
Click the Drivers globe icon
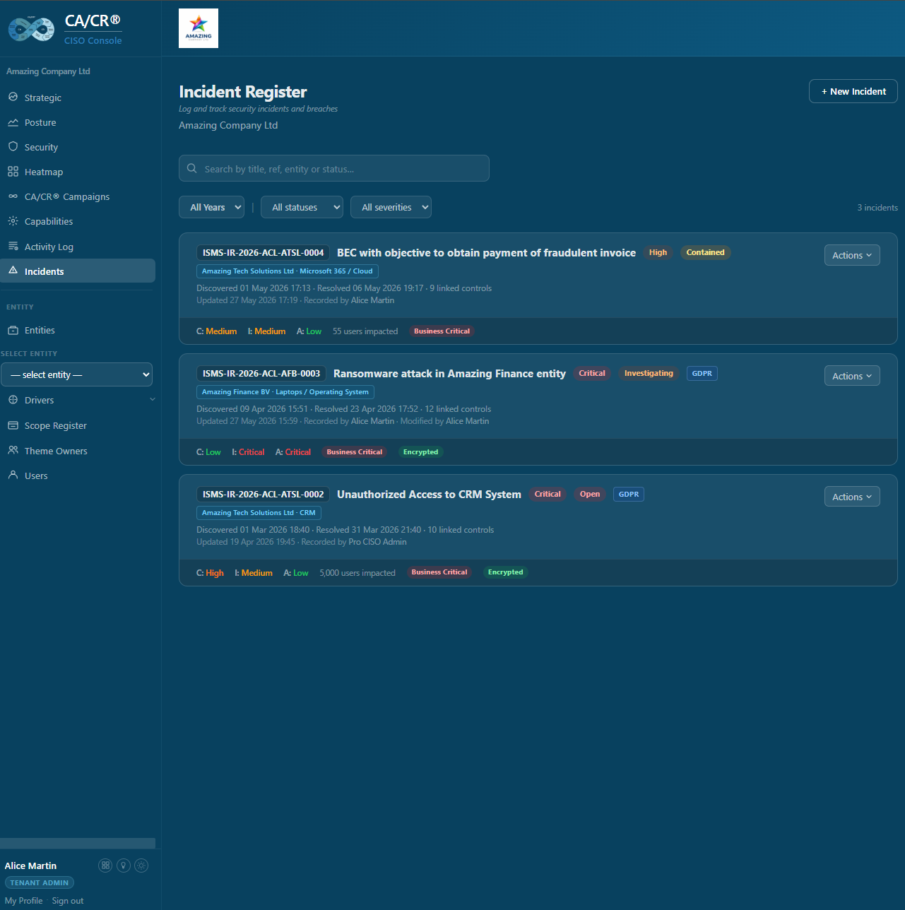coord(13,400)
